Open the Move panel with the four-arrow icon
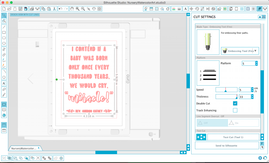 tap(191, 9)
